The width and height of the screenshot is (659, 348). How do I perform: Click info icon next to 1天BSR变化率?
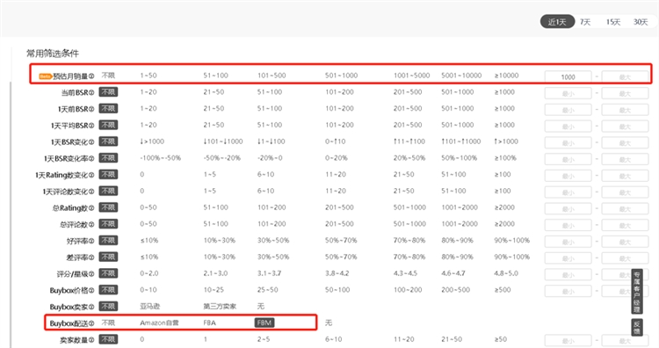point(91,159)
